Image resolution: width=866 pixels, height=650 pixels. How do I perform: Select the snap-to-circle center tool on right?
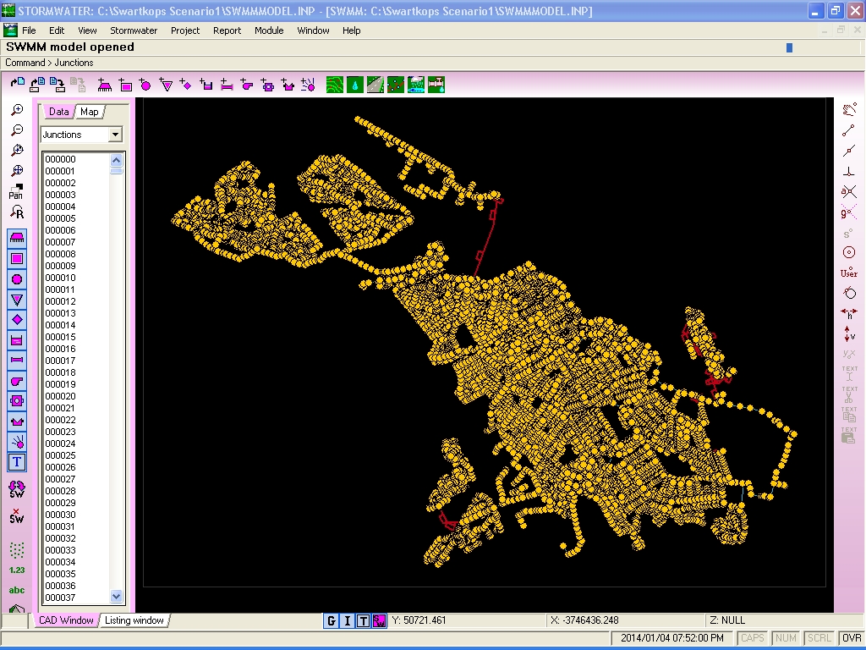coord(849,252)
